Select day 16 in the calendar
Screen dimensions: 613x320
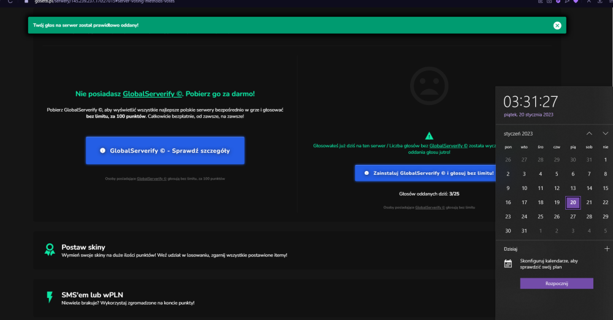click(x=508, y=202)
